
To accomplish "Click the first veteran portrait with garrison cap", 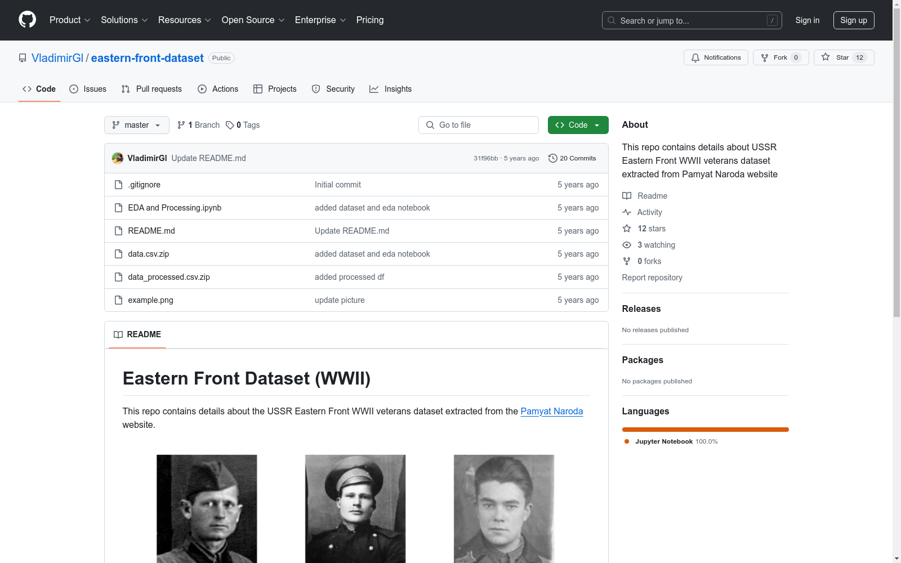I will [207, 509].
